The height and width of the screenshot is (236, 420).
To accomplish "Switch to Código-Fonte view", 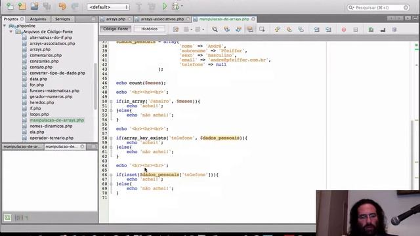I will pos(115,29).
